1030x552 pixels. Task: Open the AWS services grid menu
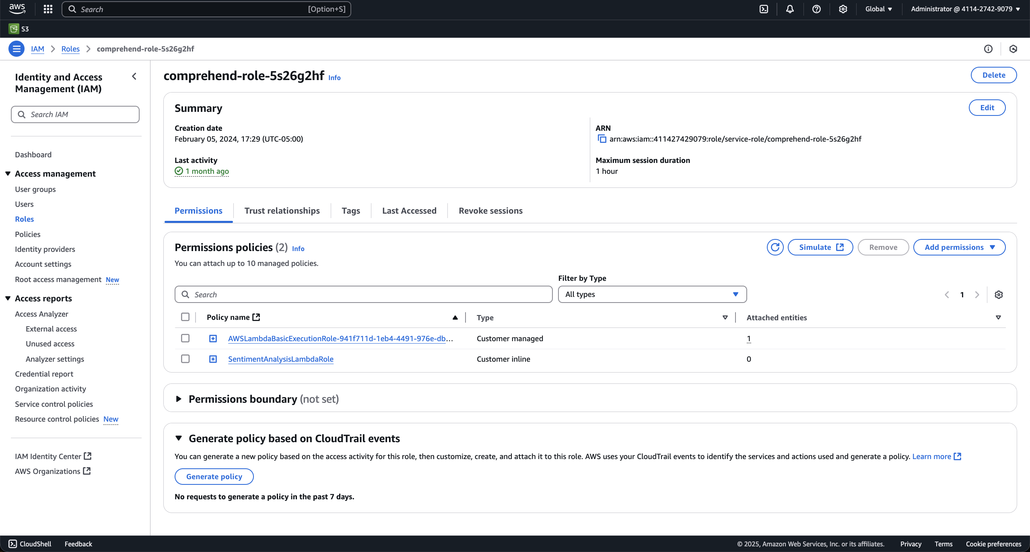click(48, 9)
